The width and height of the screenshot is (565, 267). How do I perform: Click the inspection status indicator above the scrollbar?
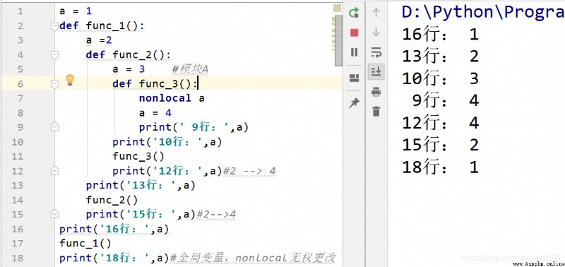pos(338,8)
